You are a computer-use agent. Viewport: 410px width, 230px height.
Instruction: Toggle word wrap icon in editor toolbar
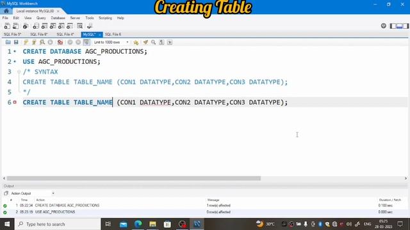[170, 42]
